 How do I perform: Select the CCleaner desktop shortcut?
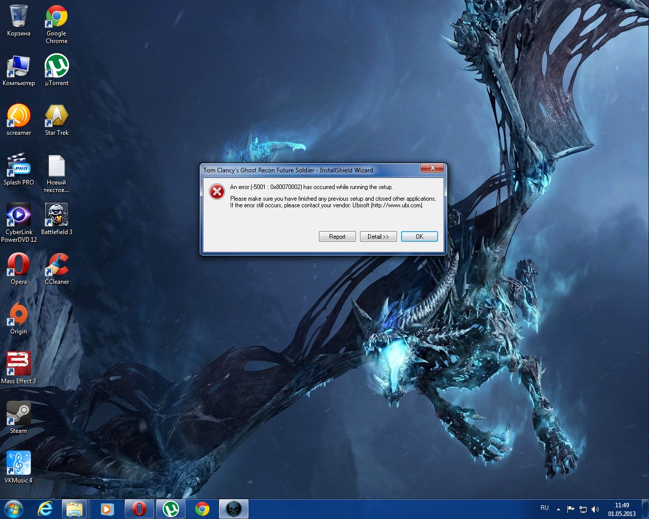tap(57, 270)
